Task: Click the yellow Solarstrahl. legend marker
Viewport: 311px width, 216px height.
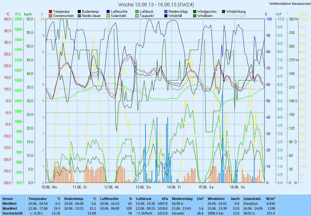Action: coord(108,16)
